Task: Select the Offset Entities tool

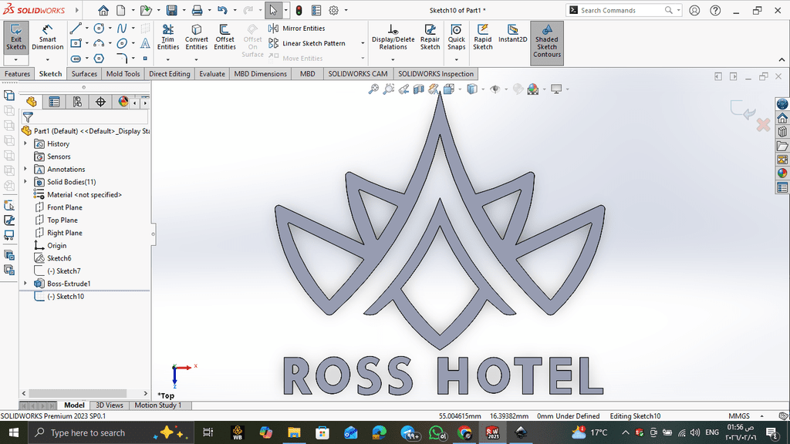Action: click(x=225, y=37)
